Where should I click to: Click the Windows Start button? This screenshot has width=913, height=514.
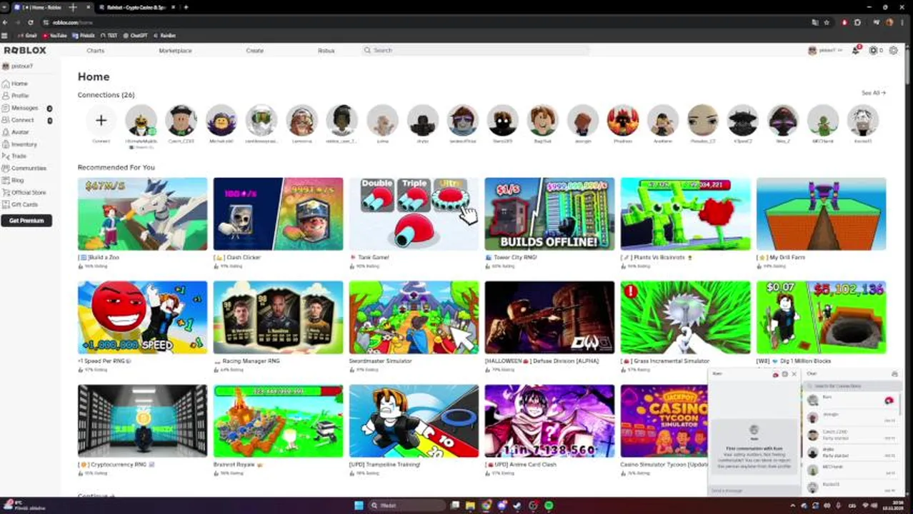point(359,505)
